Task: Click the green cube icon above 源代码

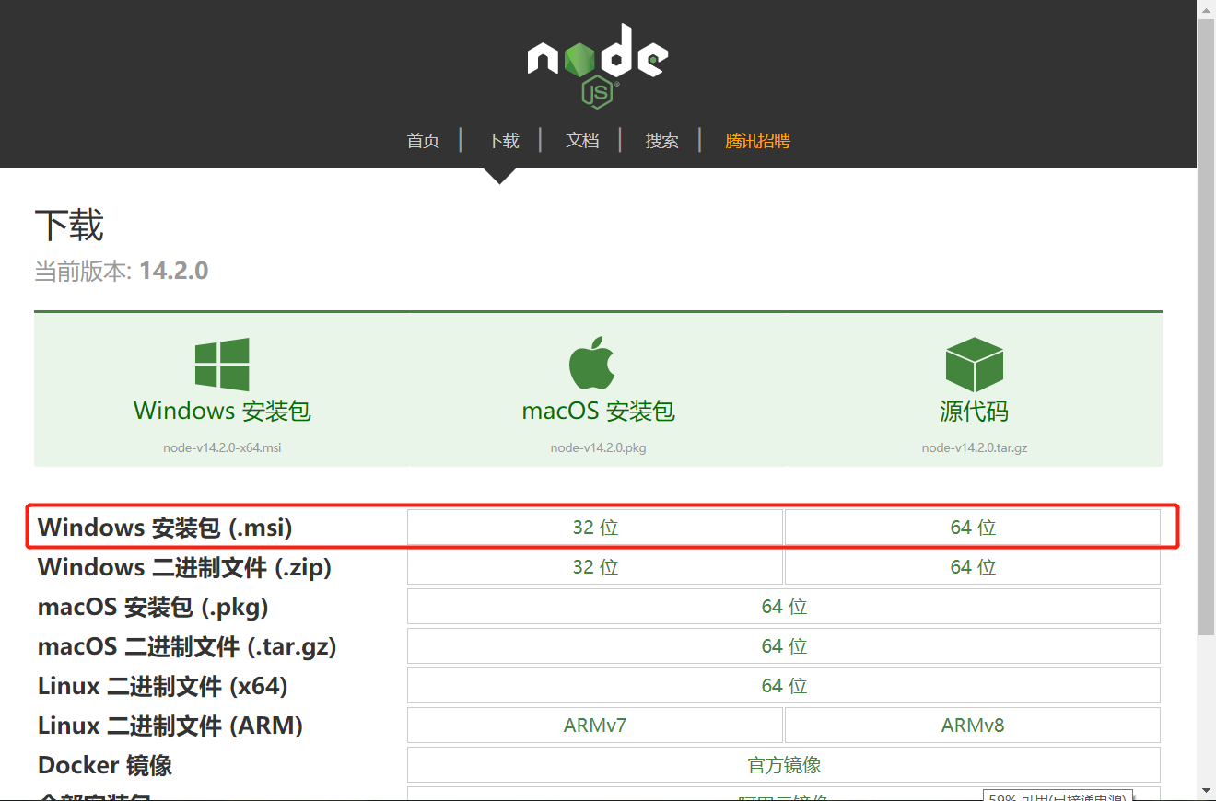Action: (974, 363)
